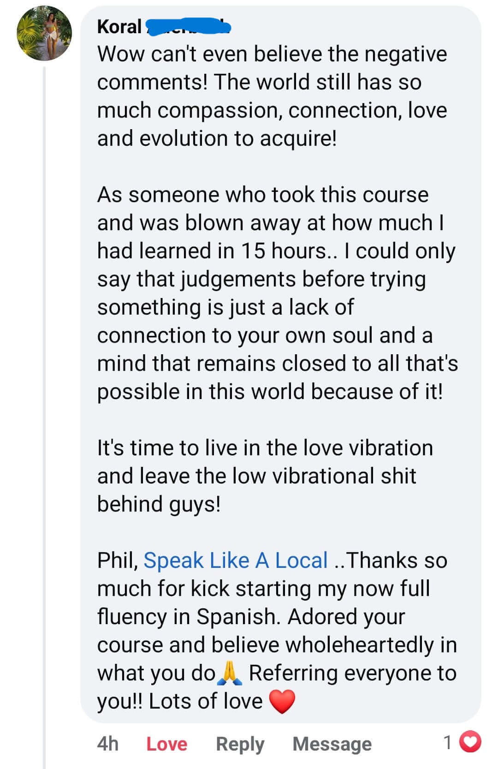Open the reaction count "1"

coord(447,743)
